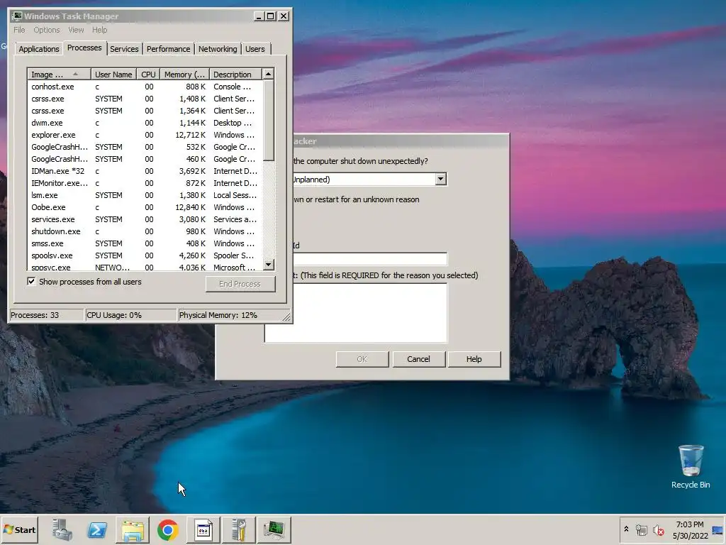Switch to the Performance tab
The width and height of the screenshot is (726, 545).
pyautogui.click(x=168, y=49)
